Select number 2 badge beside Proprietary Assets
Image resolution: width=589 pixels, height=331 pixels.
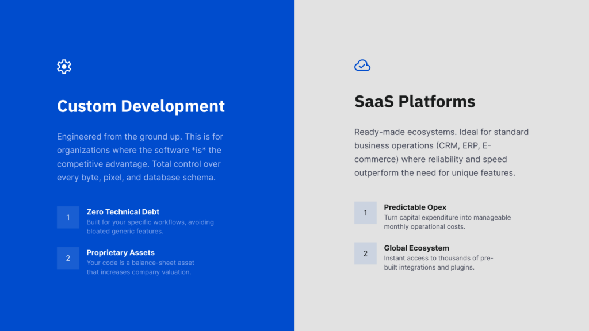68,258
